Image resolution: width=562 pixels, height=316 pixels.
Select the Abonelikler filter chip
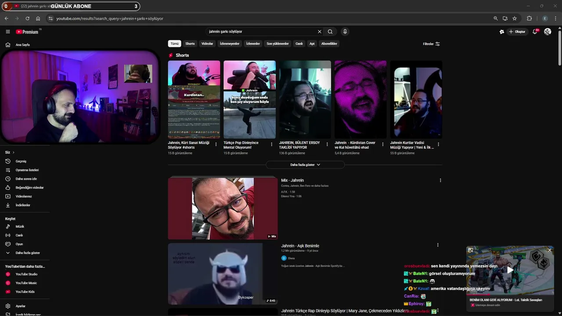pyautogui.click(x=329, y=43)
